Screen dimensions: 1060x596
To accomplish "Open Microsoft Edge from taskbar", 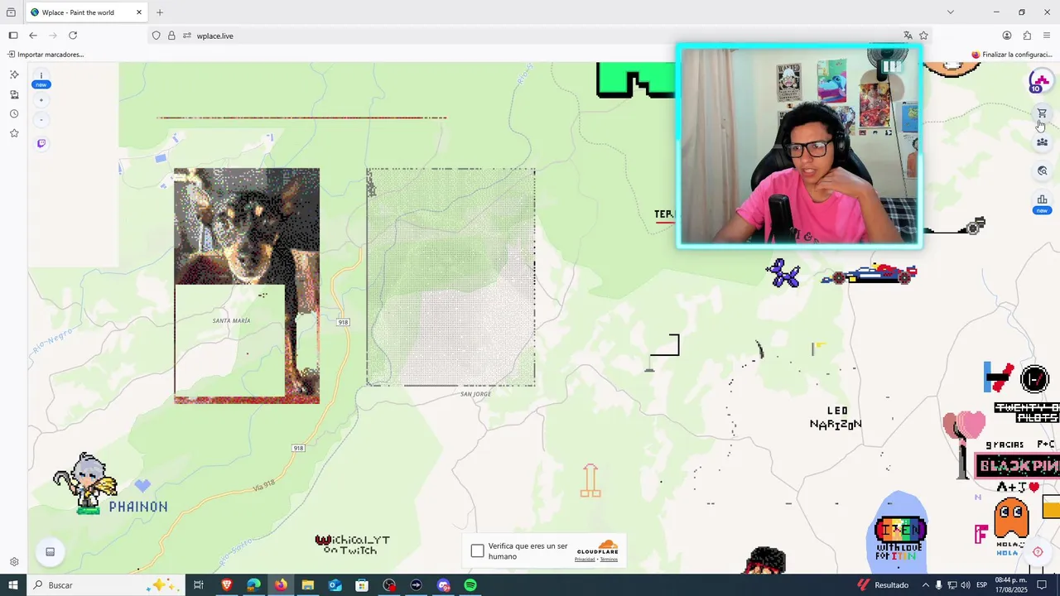I will 253,585.
